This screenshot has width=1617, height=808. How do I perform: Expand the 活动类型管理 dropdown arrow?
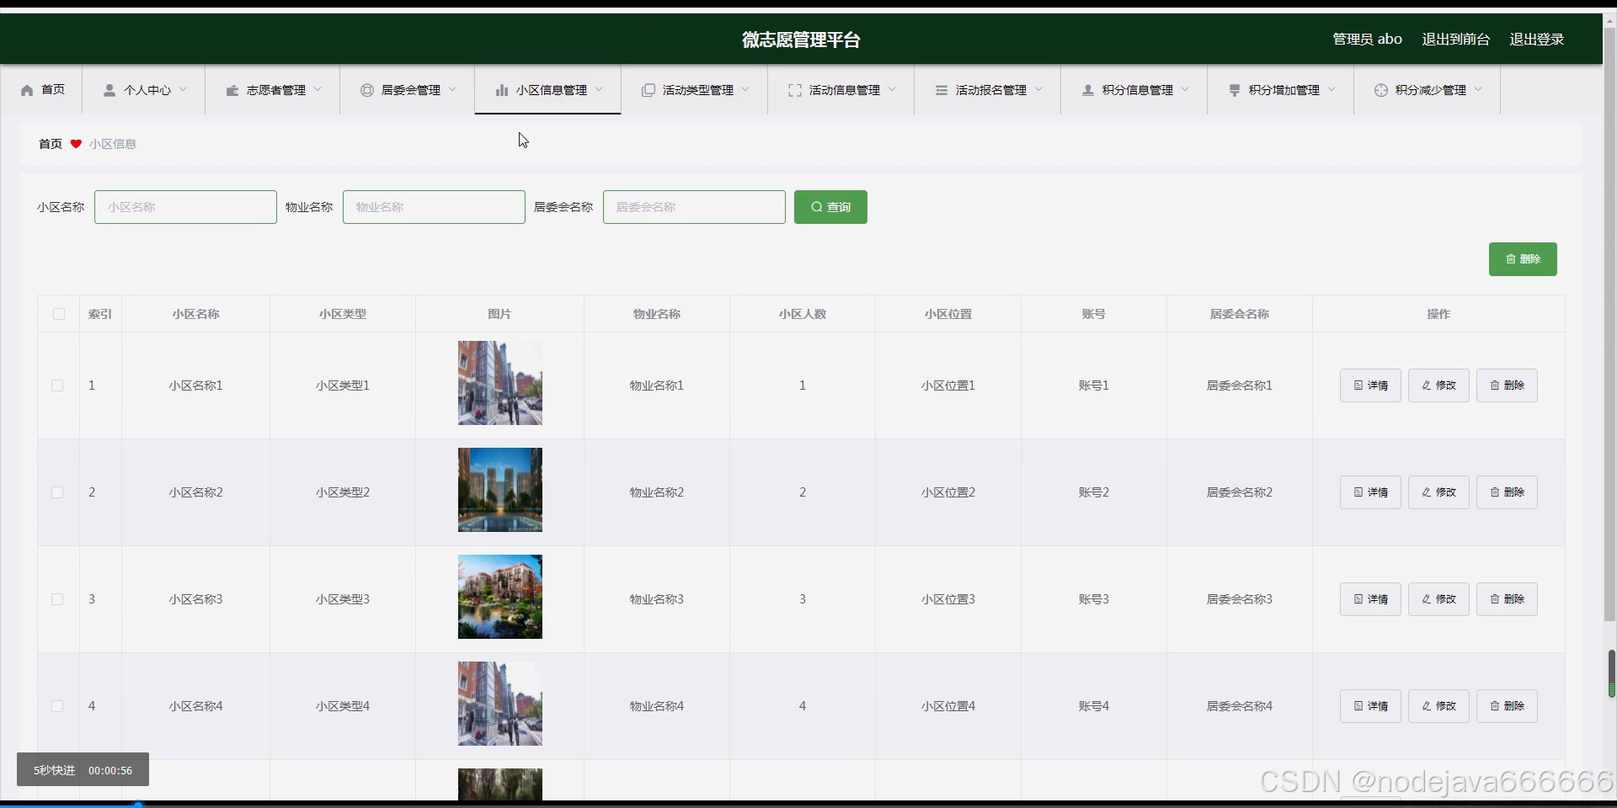745,89
